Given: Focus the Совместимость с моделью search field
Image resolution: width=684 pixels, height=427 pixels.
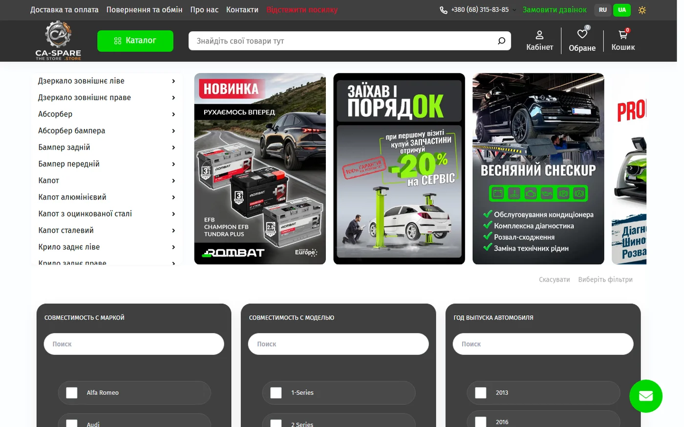Looking at the screenshot, I should [338, 344].
